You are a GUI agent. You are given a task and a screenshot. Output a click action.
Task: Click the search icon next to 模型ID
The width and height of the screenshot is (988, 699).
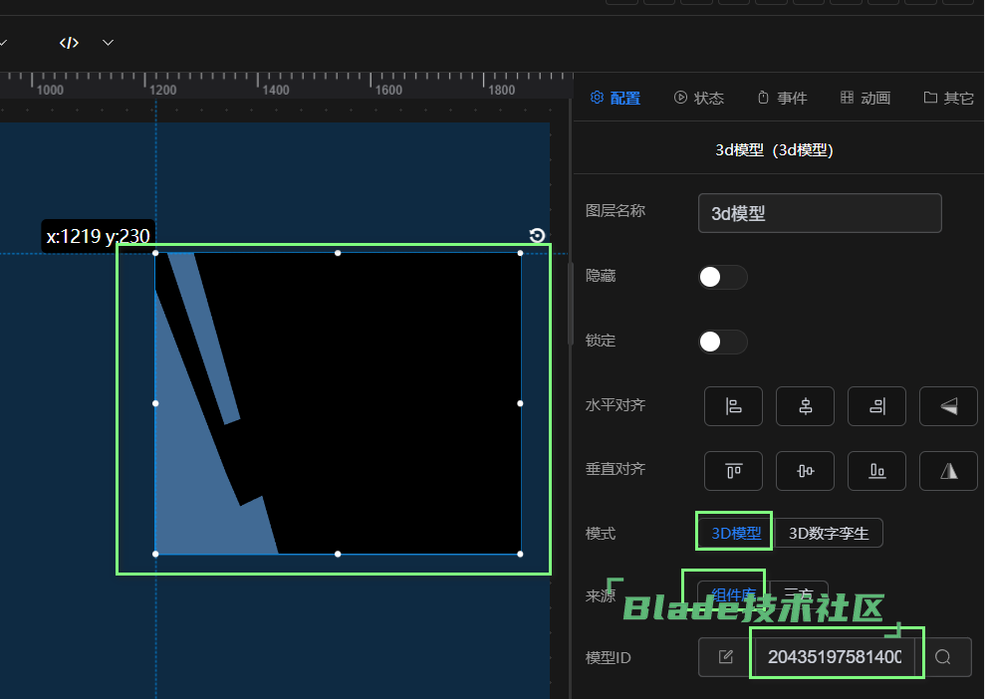943,657
